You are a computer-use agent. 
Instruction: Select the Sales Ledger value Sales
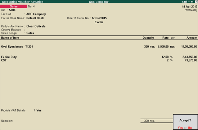[30, 33]
